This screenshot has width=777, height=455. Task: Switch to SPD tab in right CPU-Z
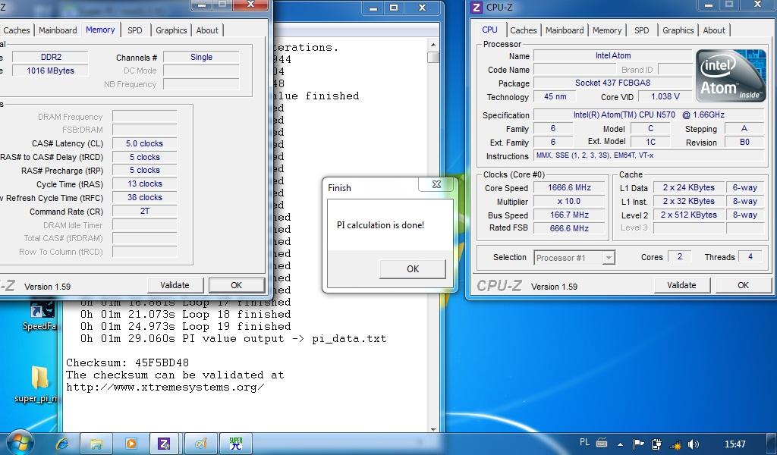click(641, 30)
